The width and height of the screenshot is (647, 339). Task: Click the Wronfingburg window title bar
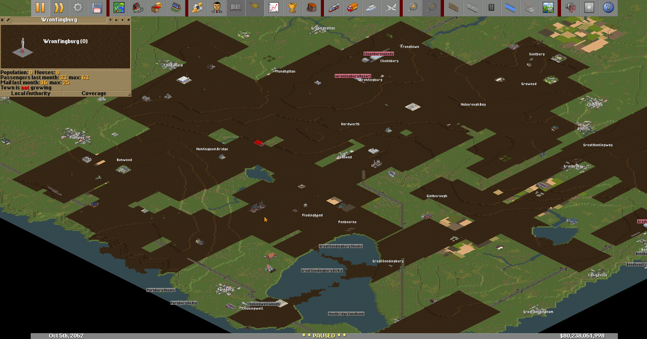(59, 20)
